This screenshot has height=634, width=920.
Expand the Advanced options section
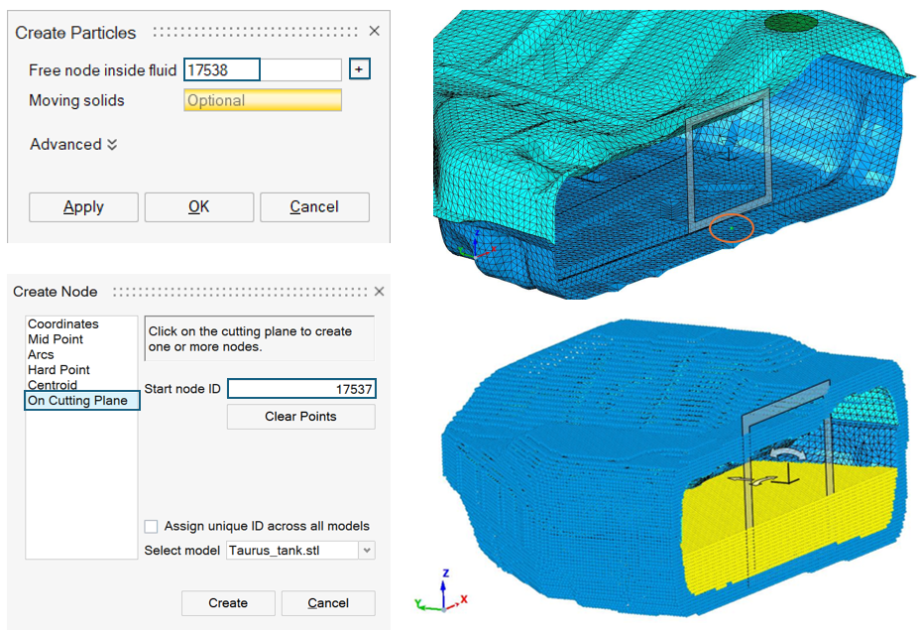pos(74,145)
